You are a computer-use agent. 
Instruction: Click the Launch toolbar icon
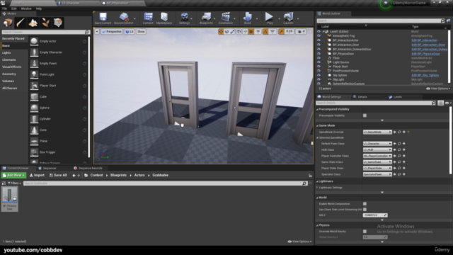click(x=288, y=18)
